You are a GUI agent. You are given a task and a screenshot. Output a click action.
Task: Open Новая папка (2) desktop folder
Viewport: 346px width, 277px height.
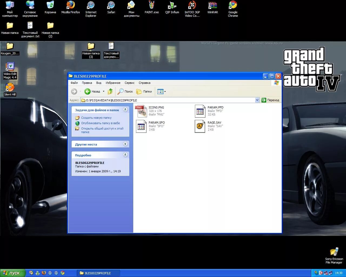click(x=50, y=30)
